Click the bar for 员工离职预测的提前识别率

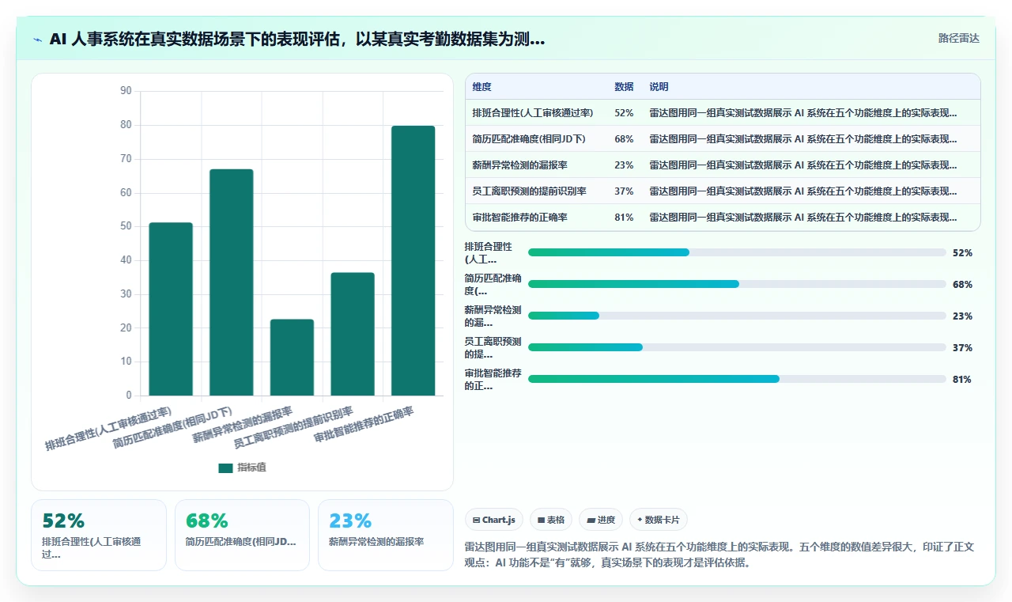pos(353,334)
